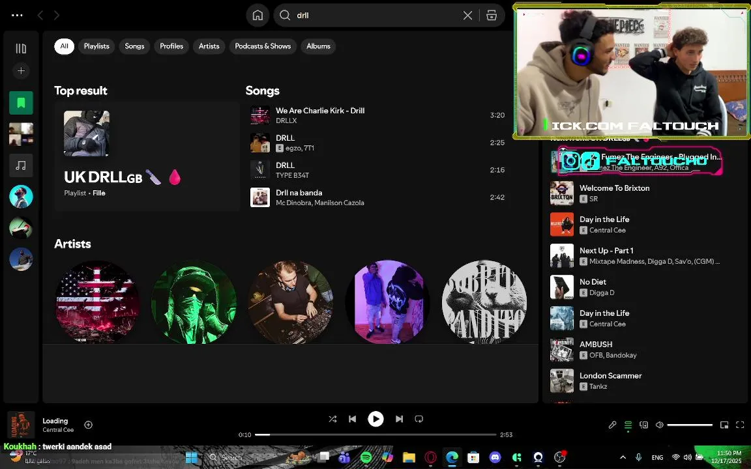Go to Spotify Home
Screen dimensions: 751x469
click(258, 16)
